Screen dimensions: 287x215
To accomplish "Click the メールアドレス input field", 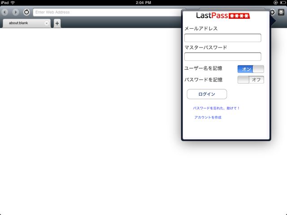I will point(222,38).
